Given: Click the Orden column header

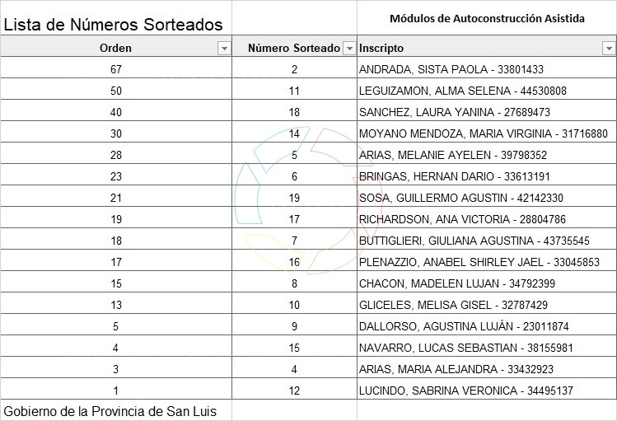Looking at the screenshot, I should click(115, 49).
